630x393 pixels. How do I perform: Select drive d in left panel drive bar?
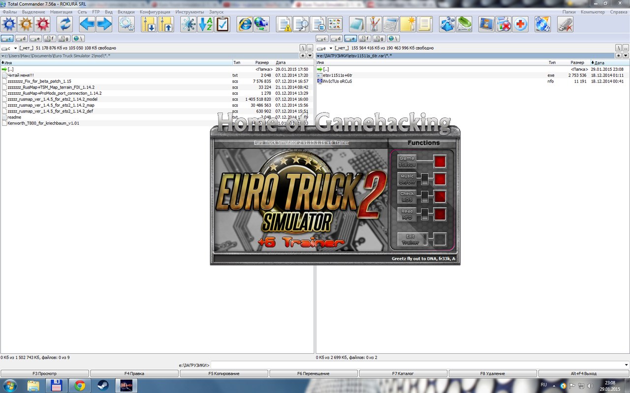[21, 38]
